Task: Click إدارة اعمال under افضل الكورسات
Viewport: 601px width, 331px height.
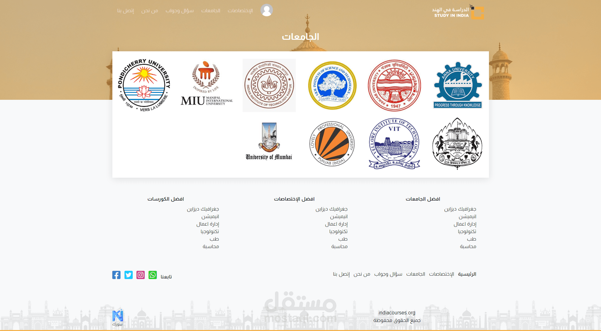Action: [x=208, y=224]
